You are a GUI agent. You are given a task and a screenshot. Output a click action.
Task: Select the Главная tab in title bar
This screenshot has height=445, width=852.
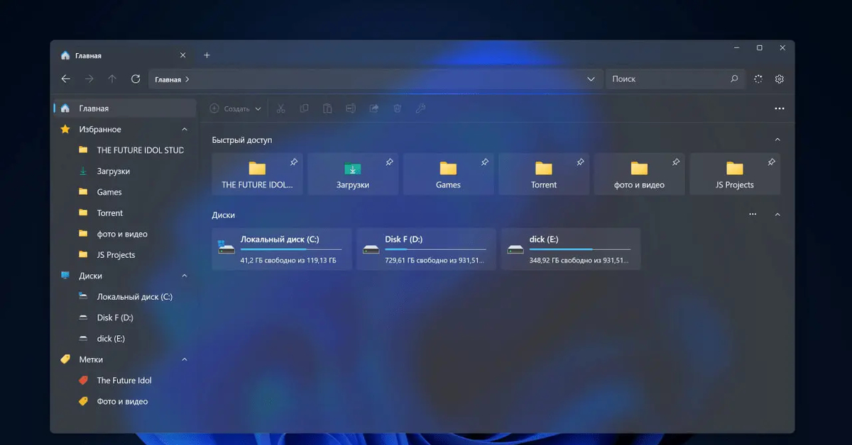coord(114,55)
